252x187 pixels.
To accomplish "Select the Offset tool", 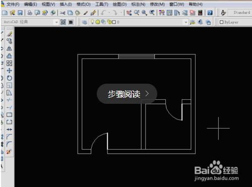I will pyautogui.click(x=10, y=56).
